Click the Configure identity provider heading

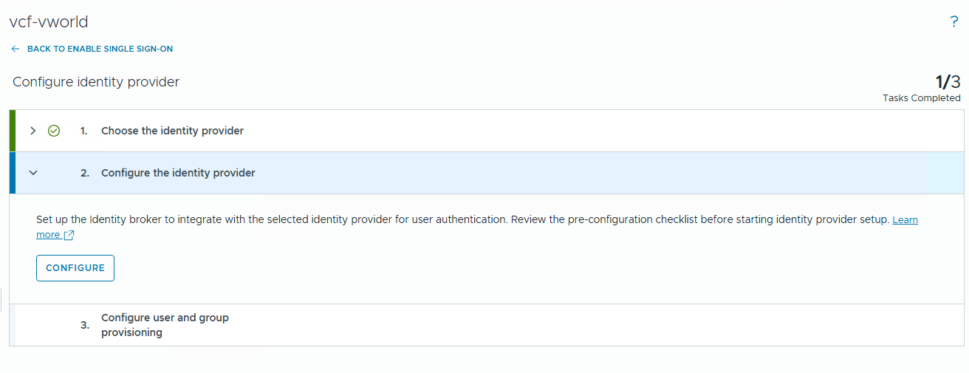click(96, 82)
